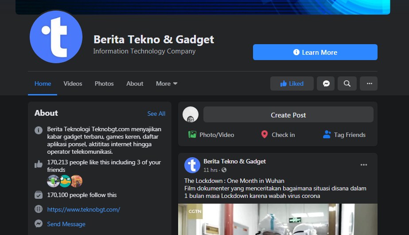This screenshot has height=235, width=409.
Task: Click the Messenger icon button
Action: pyautogui.click(x=326, y=83)
